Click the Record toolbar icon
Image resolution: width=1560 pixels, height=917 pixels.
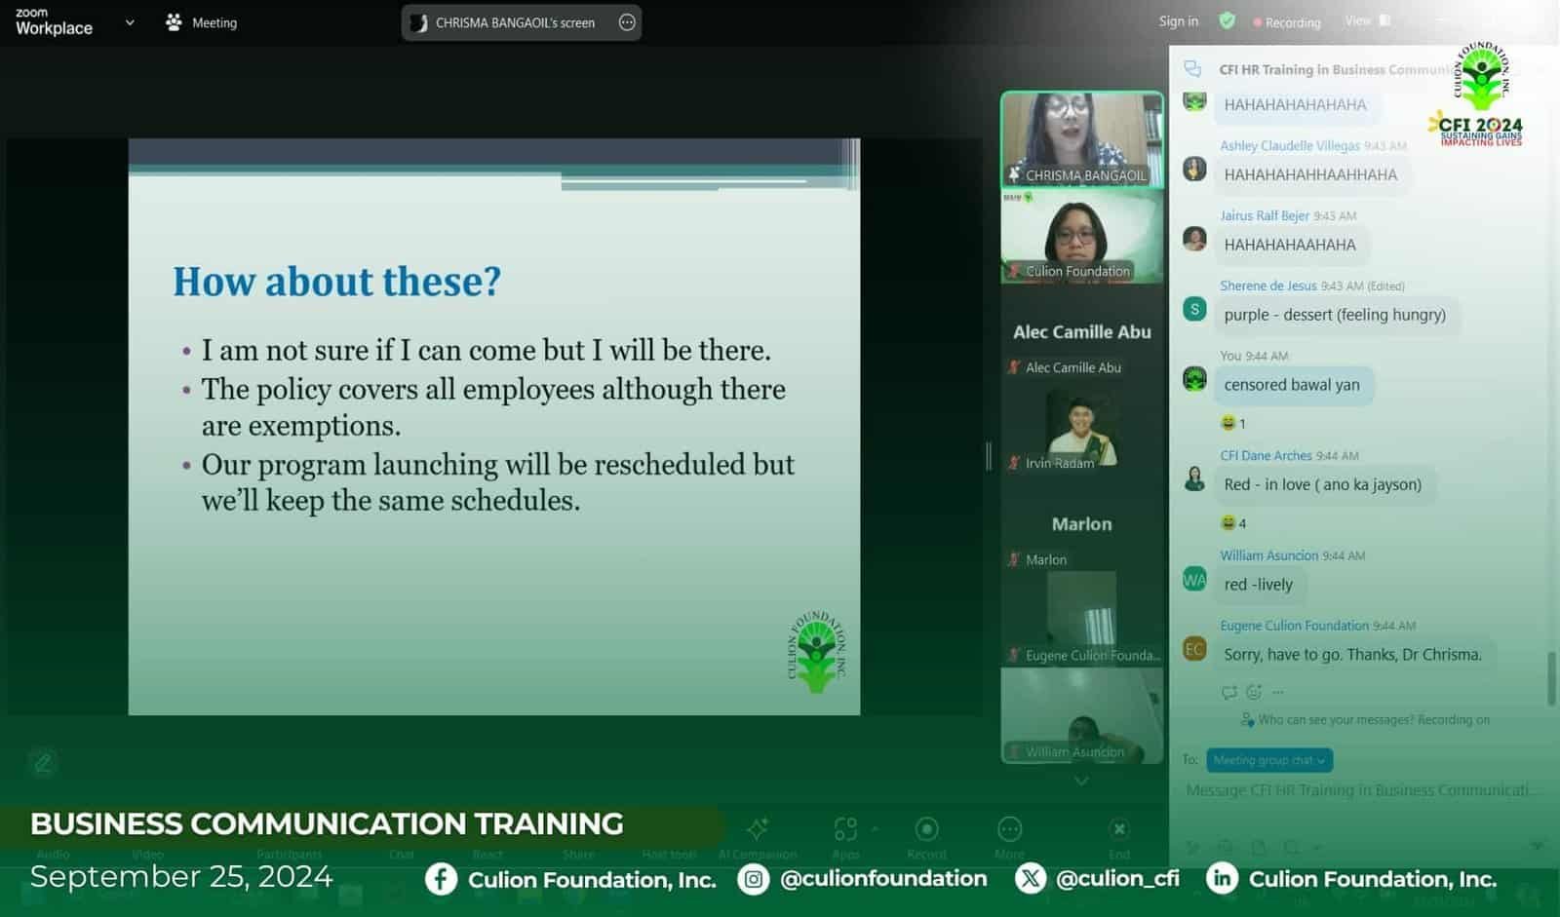click(926, 829)
